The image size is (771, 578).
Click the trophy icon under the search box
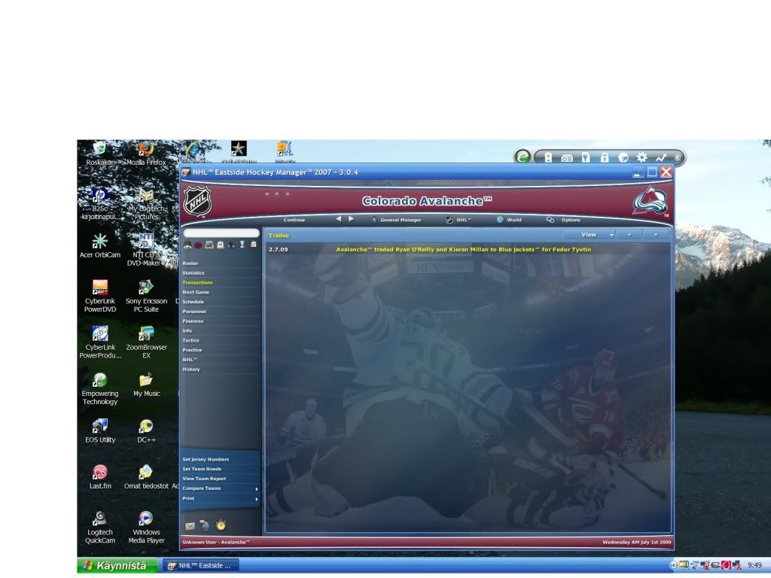click(242, 245)
